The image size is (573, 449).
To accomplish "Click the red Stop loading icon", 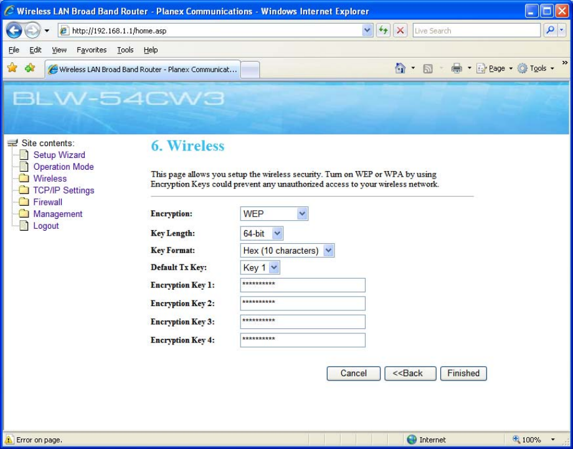I will [400, 30].
